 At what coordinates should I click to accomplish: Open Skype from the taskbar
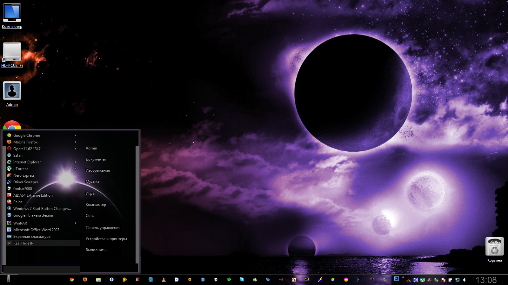(242, 280)
